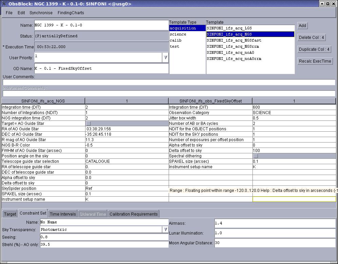Edit Position angle on the sky value

point(127,156)
